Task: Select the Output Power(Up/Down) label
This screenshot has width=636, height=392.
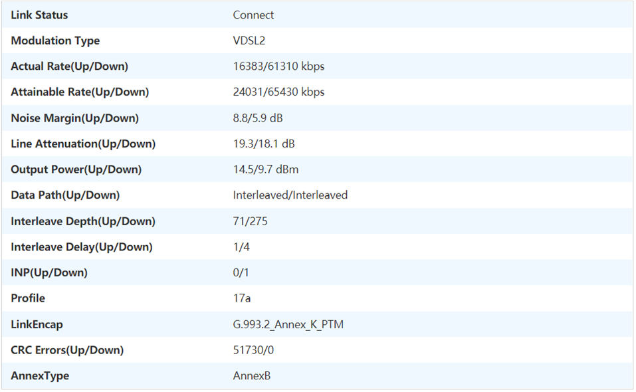Action: click(76, 169)
